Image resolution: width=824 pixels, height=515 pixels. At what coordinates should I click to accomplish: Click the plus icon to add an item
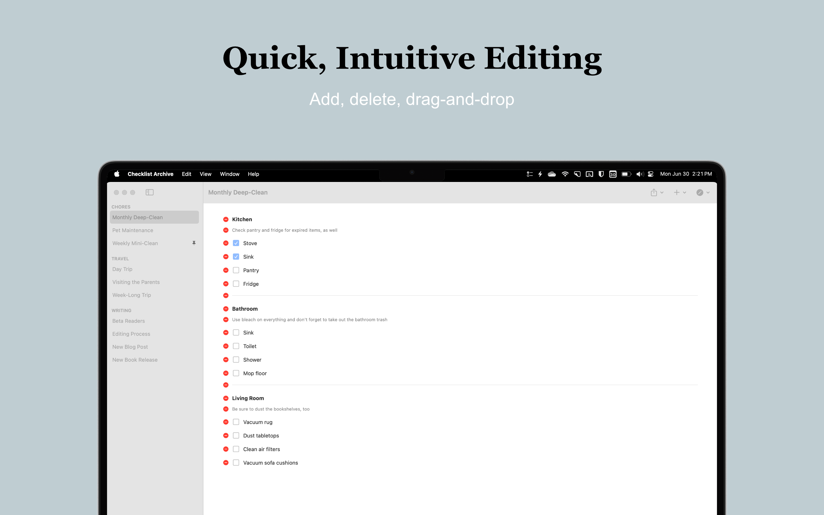tap(677, 193)
